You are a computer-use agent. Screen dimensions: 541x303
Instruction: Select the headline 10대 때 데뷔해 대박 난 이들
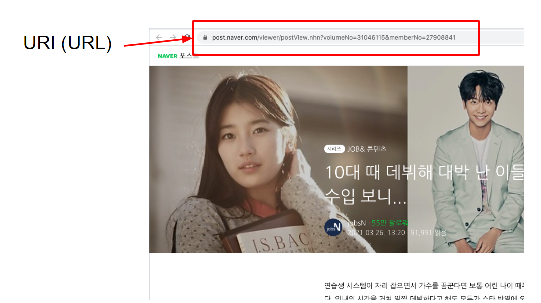click(425, 172)
